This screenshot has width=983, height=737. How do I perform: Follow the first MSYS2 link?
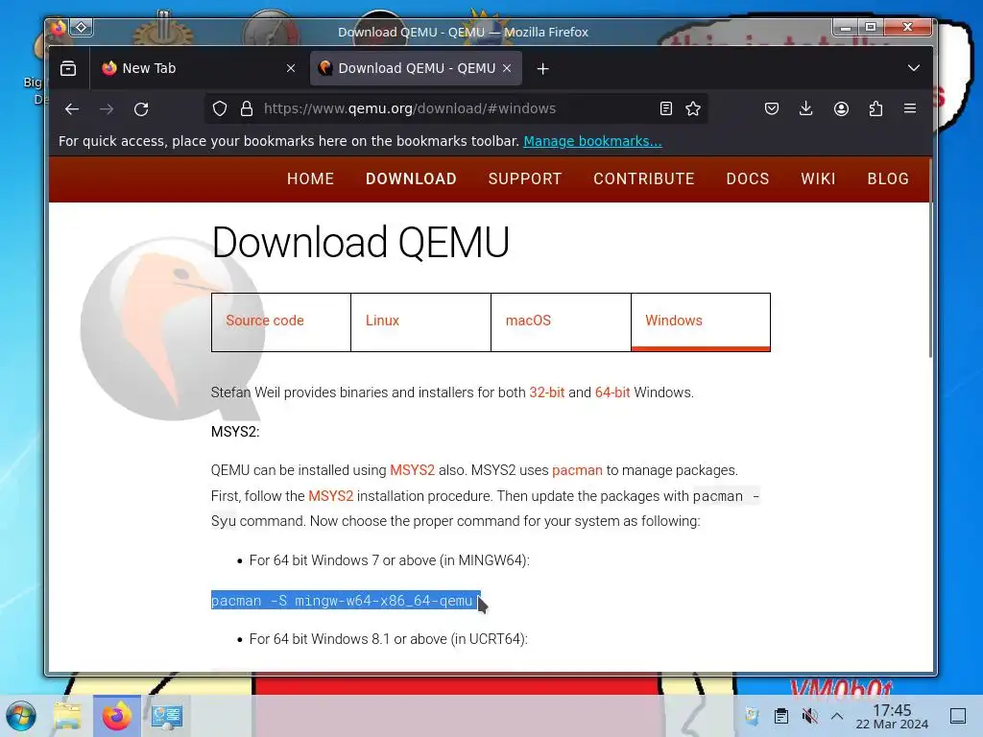(x=412, y=470)
